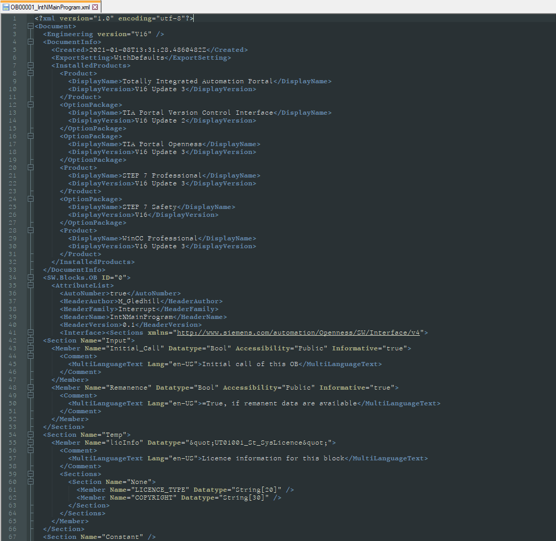Viewport: 556px width, 541px height.
Task: Click line number 33 in the margin
Action: (x=13, y=270)
